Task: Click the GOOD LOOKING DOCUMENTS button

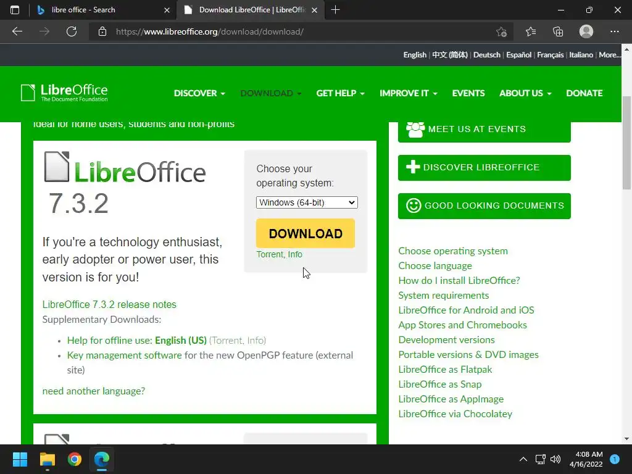Action: click(484, 206)
